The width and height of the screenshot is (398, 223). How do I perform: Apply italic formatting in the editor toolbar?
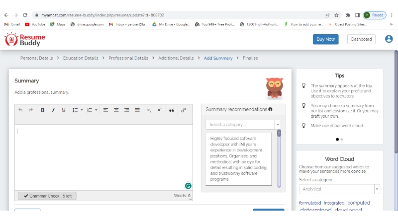coord(53,110)
